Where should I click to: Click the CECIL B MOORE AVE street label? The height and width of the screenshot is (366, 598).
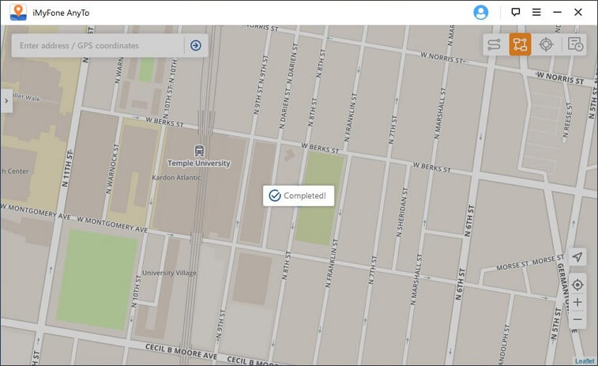181,352
